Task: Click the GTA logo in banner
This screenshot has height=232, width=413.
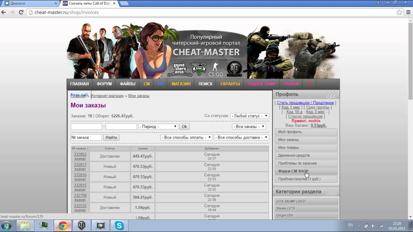Action: pos(180,69)
